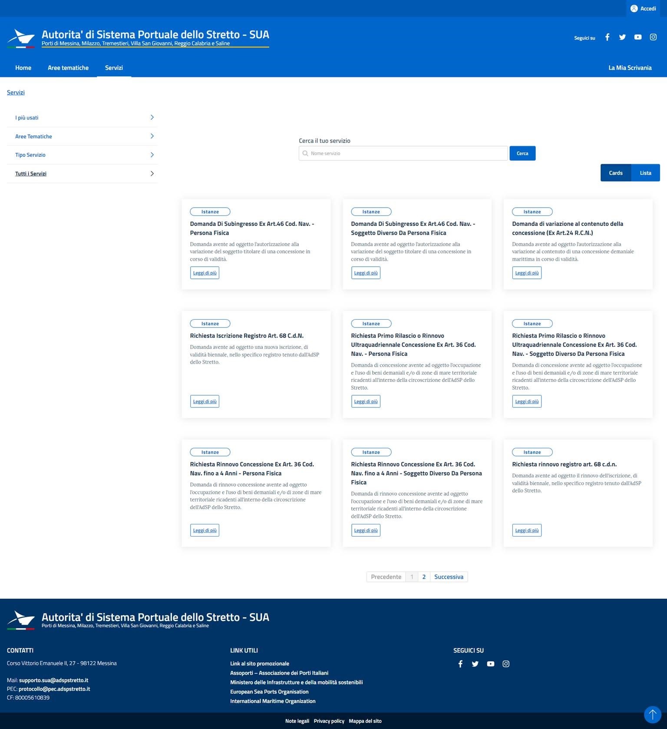
Task: Open the Twitter icon in the header
Action: tap(622, 37)
